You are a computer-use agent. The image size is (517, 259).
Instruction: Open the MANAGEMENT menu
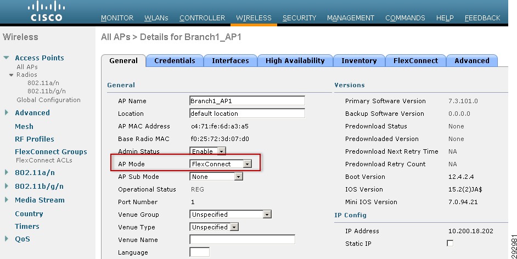tap(351, 18)
